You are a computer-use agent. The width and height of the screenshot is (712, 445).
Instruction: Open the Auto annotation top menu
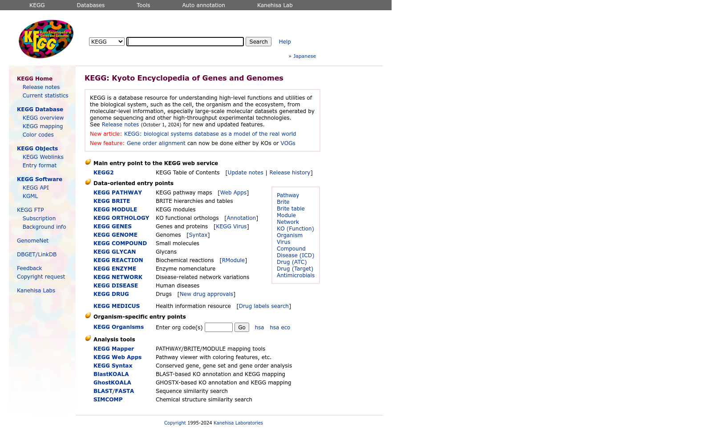click(x=203, y=5)
